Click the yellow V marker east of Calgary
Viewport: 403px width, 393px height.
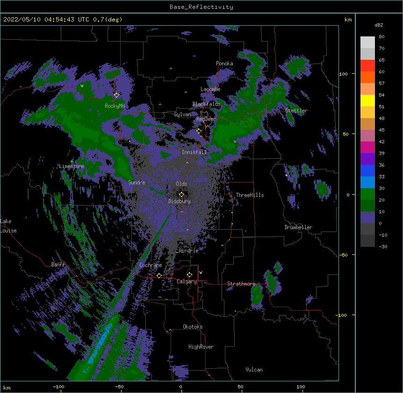click(201, 273)
